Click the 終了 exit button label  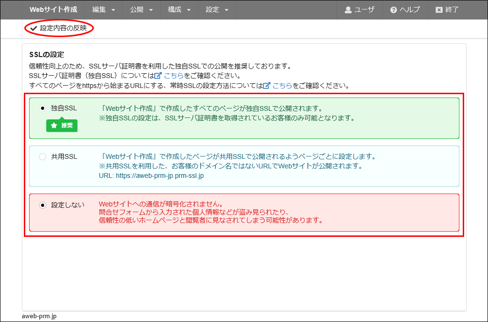(x=452, y=10)
